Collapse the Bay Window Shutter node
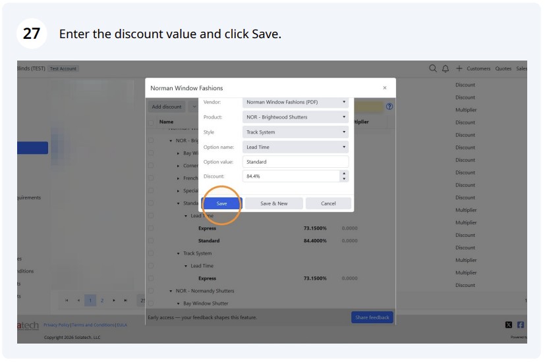Image resolution: width=545 pixels, height=362 pixels. [x=179, y=303]
